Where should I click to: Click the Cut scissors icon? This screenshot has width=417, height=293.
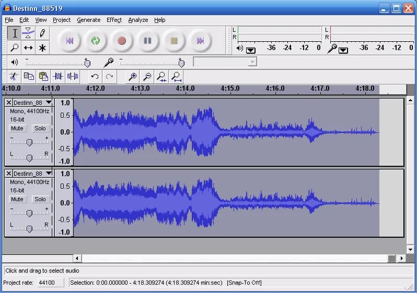click(14, 77)
